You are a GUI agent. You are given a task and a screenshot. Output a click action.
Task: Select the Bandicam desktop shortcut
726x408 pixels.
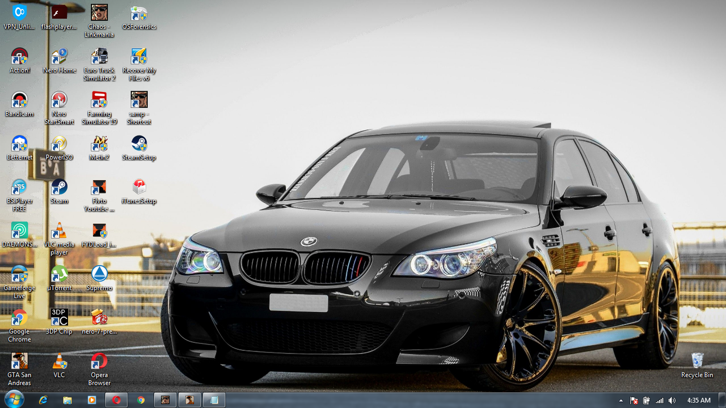point(20,104)
